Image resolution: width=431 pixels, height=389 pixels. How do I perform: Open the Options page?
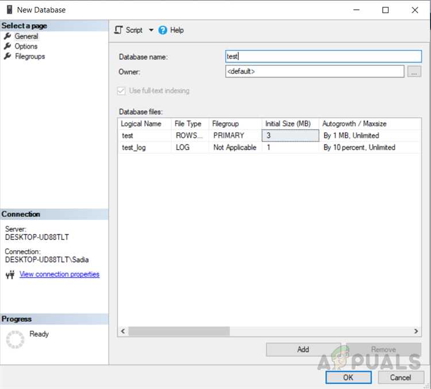(x=26, y=46)
